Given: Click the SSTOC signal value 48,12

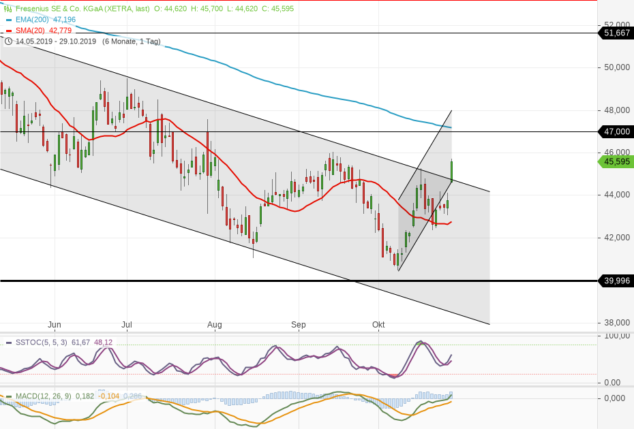Looking at the screenshot, I should coord(103,343).
